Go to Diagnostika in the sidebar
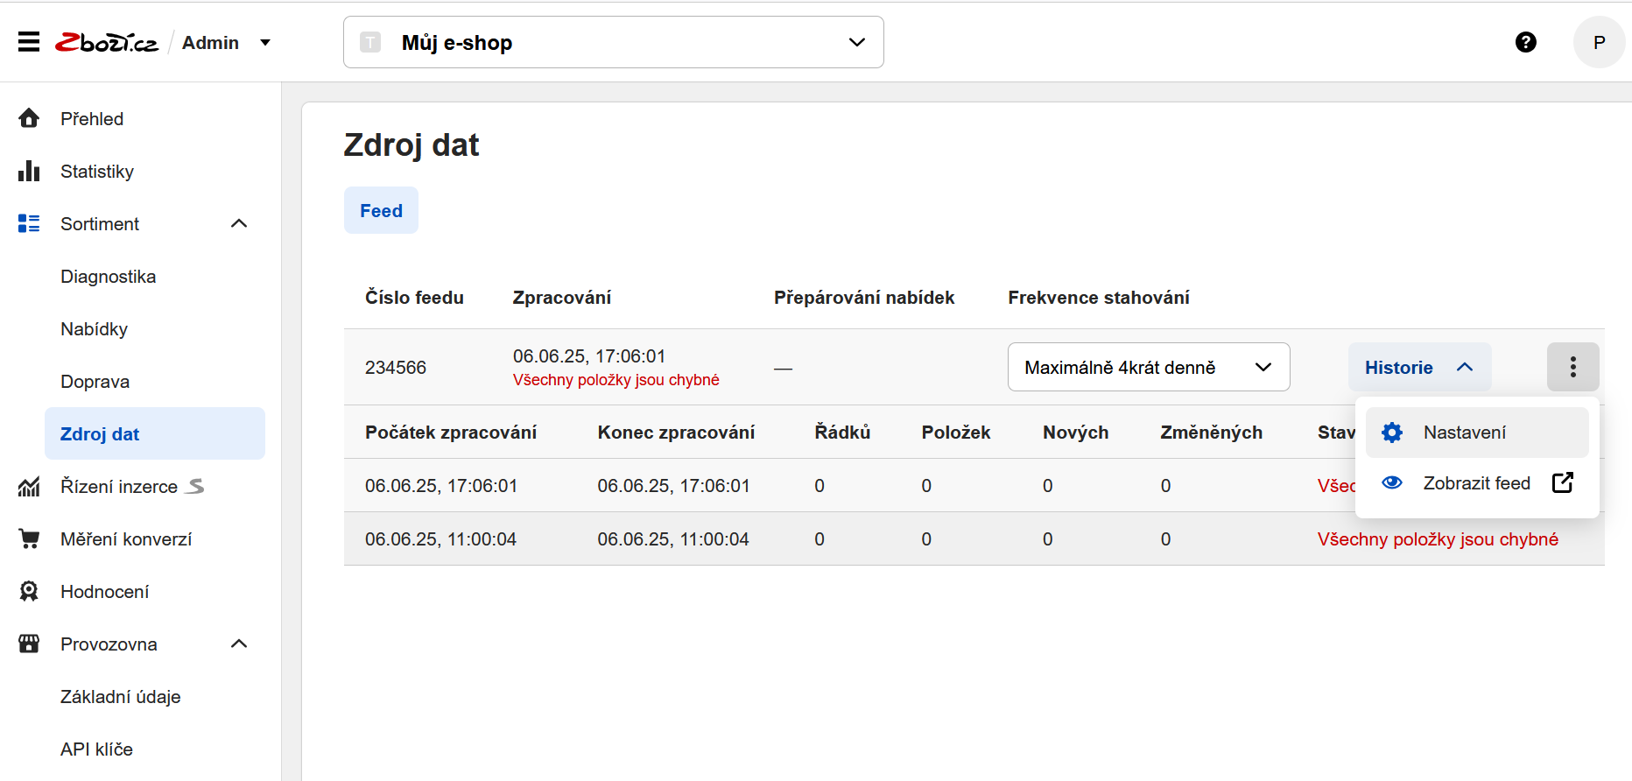 coord(108,277)
